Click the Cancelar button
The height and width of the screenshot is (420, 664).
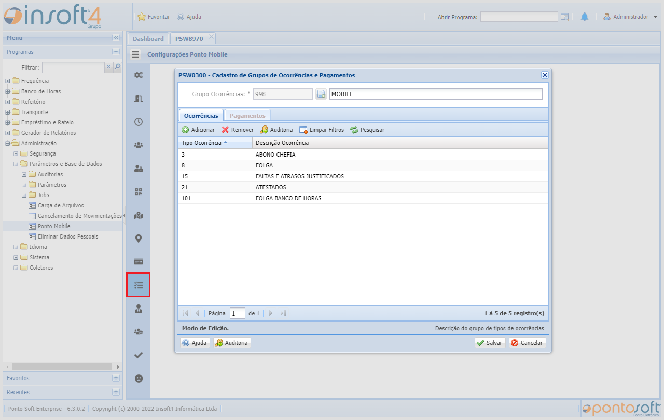click(x=527, y=343)
